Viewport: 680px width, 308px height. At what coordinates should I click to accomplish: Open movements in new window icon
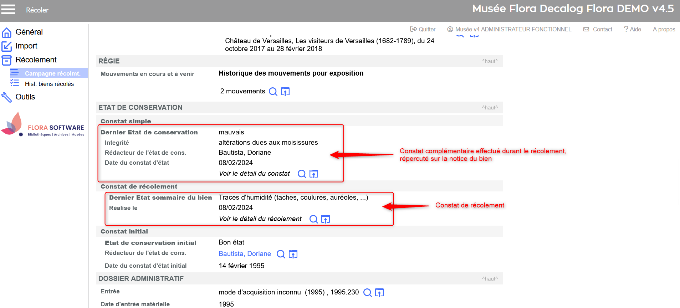(285, 92)
